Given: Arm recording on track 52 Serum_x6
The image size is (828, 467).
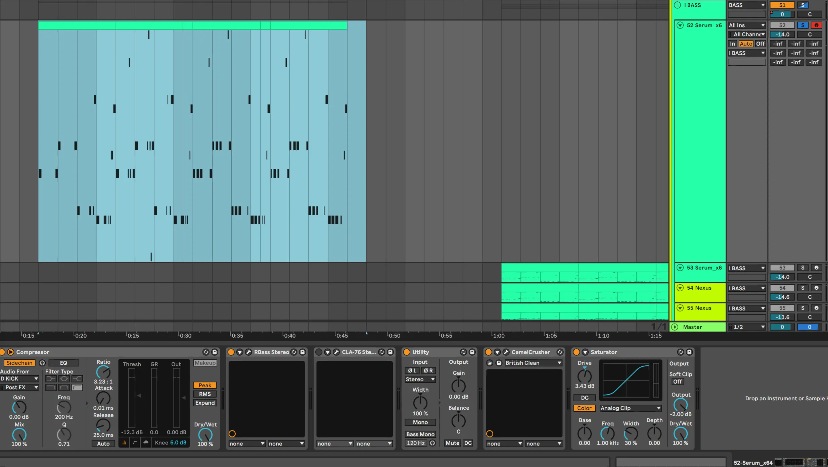Looking at the screenshot, I should (816, 25).
